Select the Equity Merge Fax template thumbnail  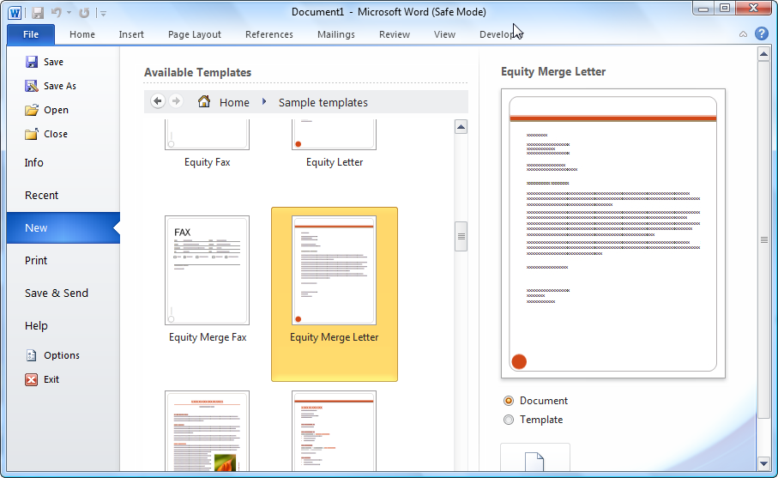(x=207, y=270)
